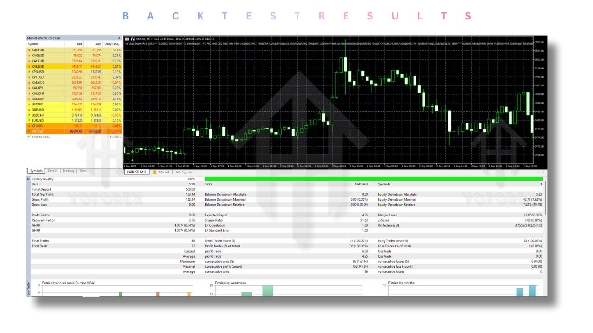Switch to the Details tab
593x333 pixels.
(52, 171)
